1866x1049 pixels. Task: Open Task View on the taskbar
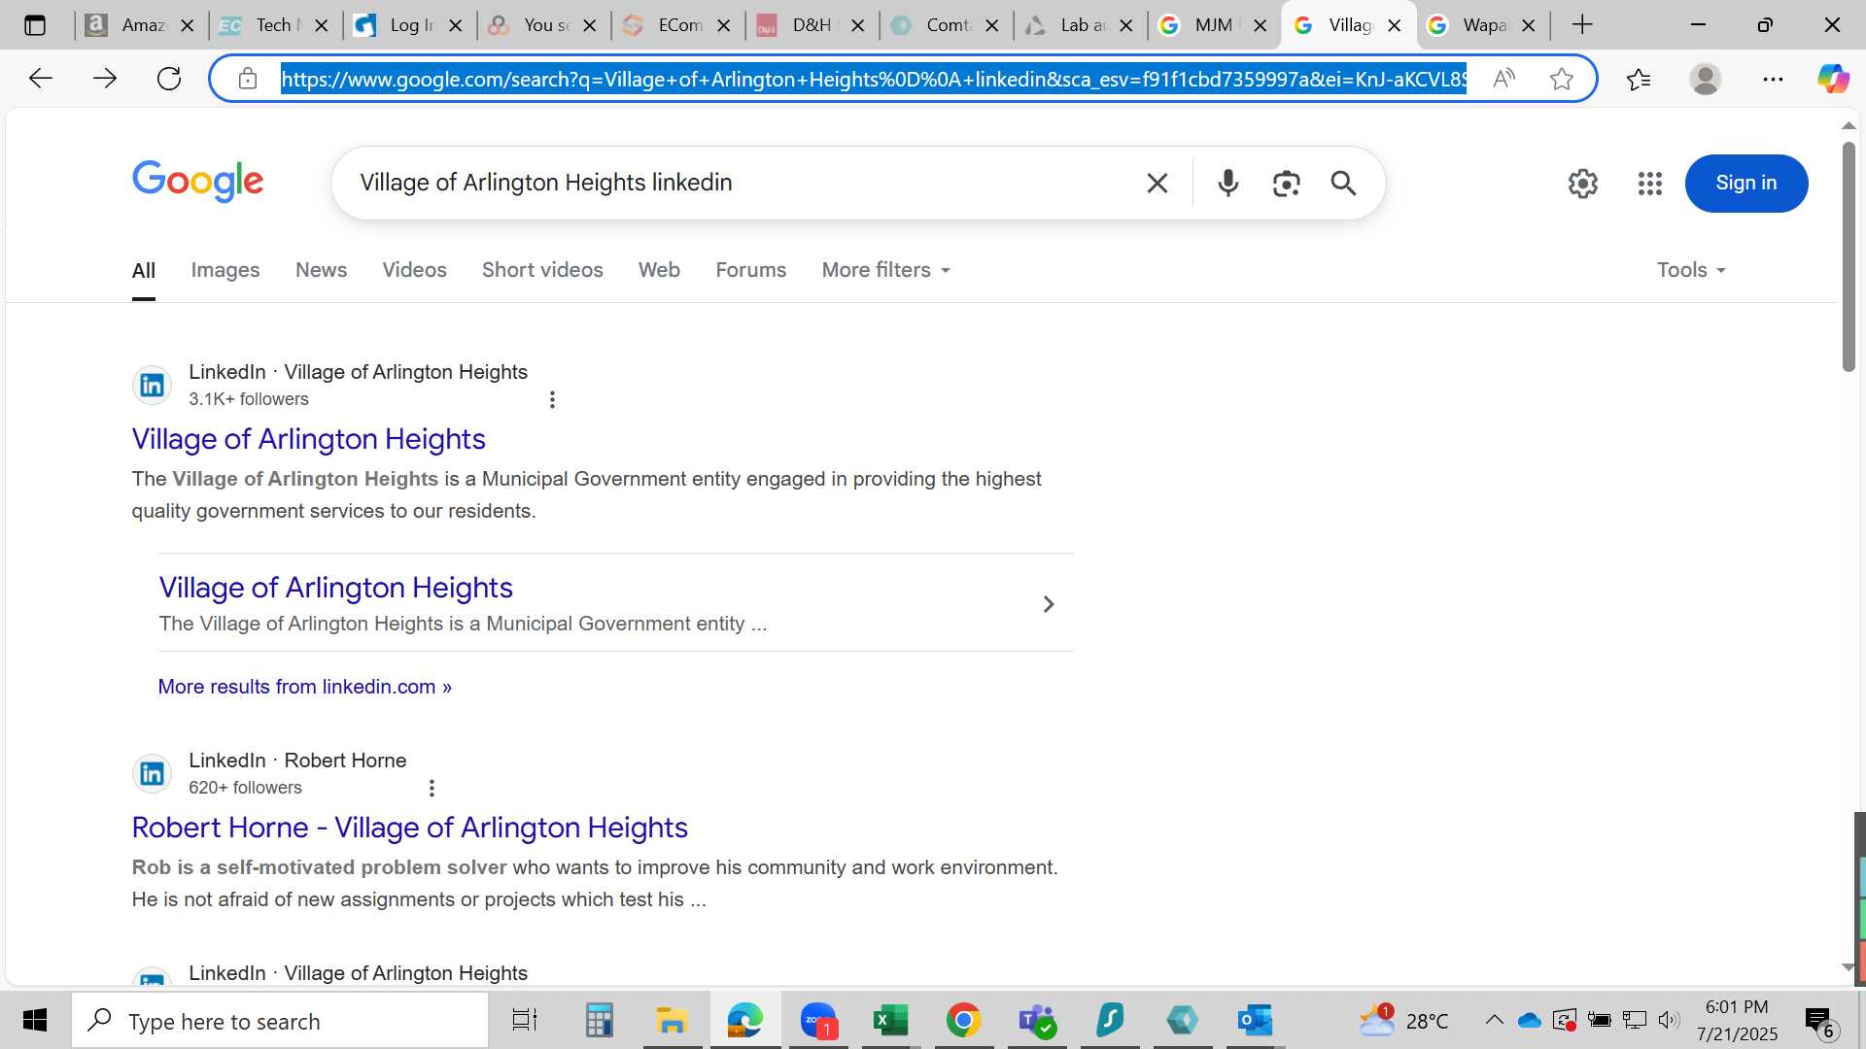(525, 1021)
